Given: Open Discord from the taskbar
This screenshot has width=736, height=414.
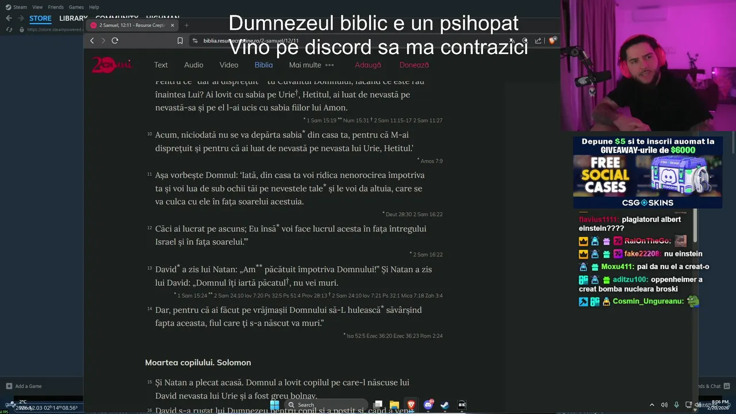Looking at the screenshot, I should pyautogui.click(x=428, y=405).
